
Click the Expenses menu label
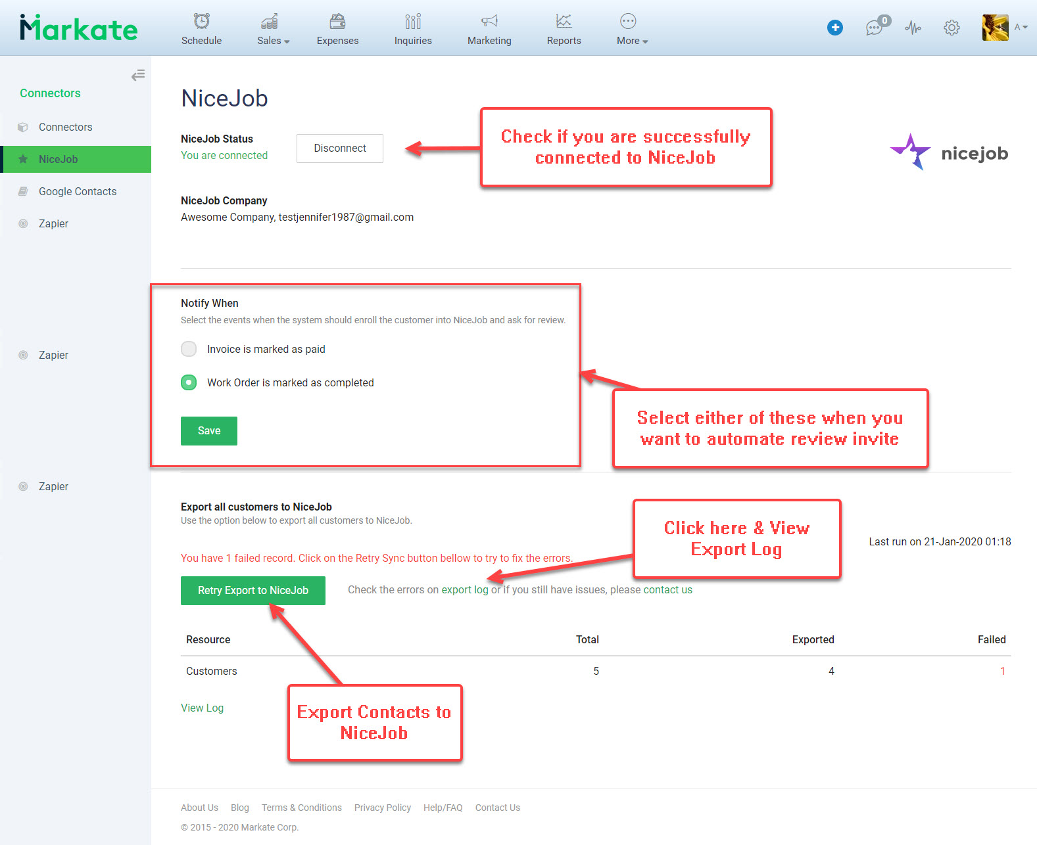pos(337,41)
